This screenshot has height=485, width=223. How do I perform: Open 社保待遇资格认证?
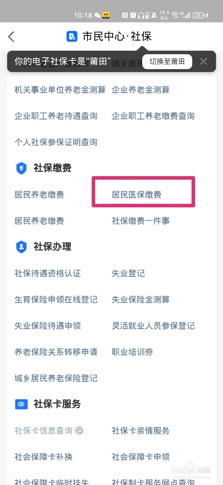tap(48, 273)
